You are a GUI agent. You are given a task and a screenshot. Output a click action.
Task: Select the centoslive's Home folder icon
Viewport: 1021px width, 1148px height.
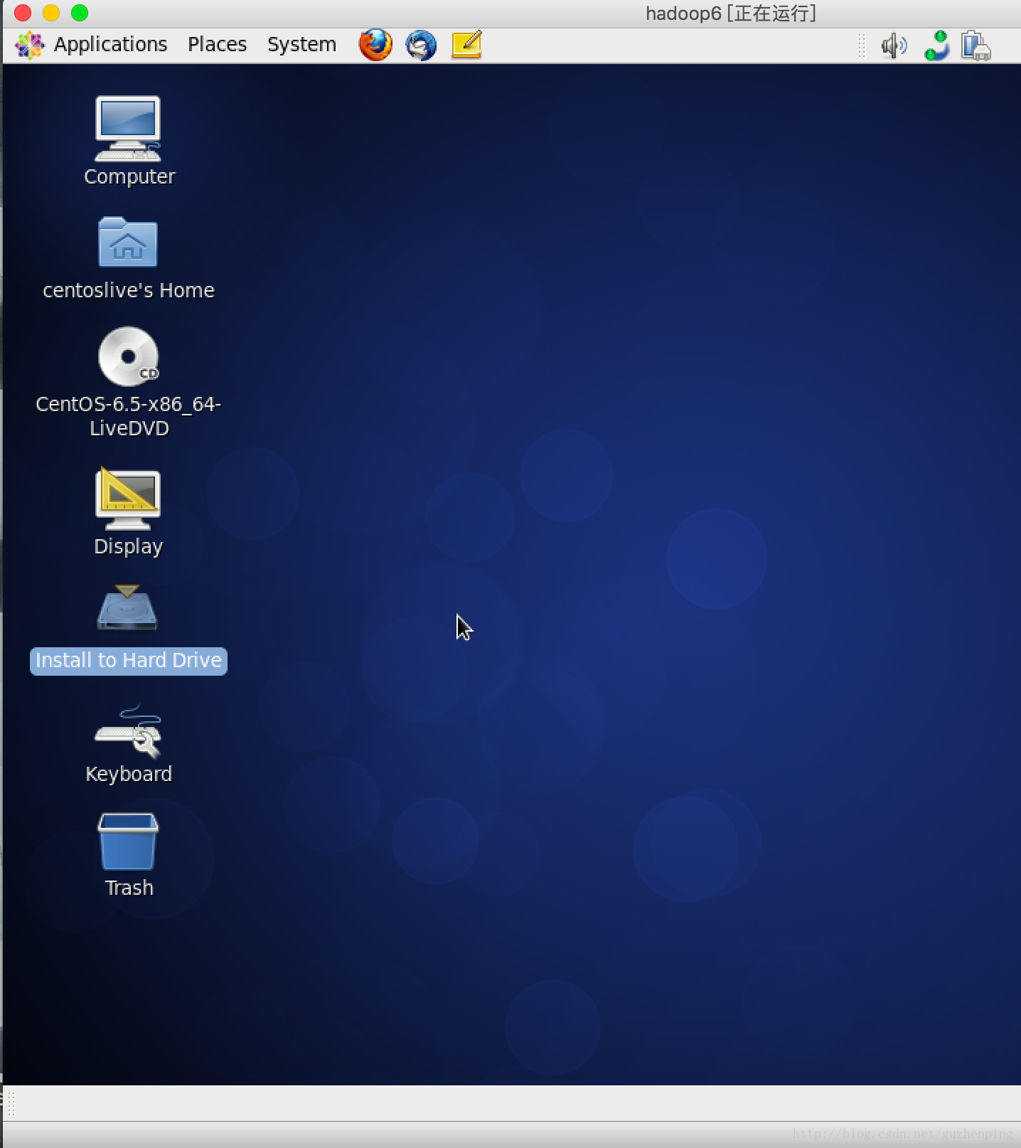(128, 242)
